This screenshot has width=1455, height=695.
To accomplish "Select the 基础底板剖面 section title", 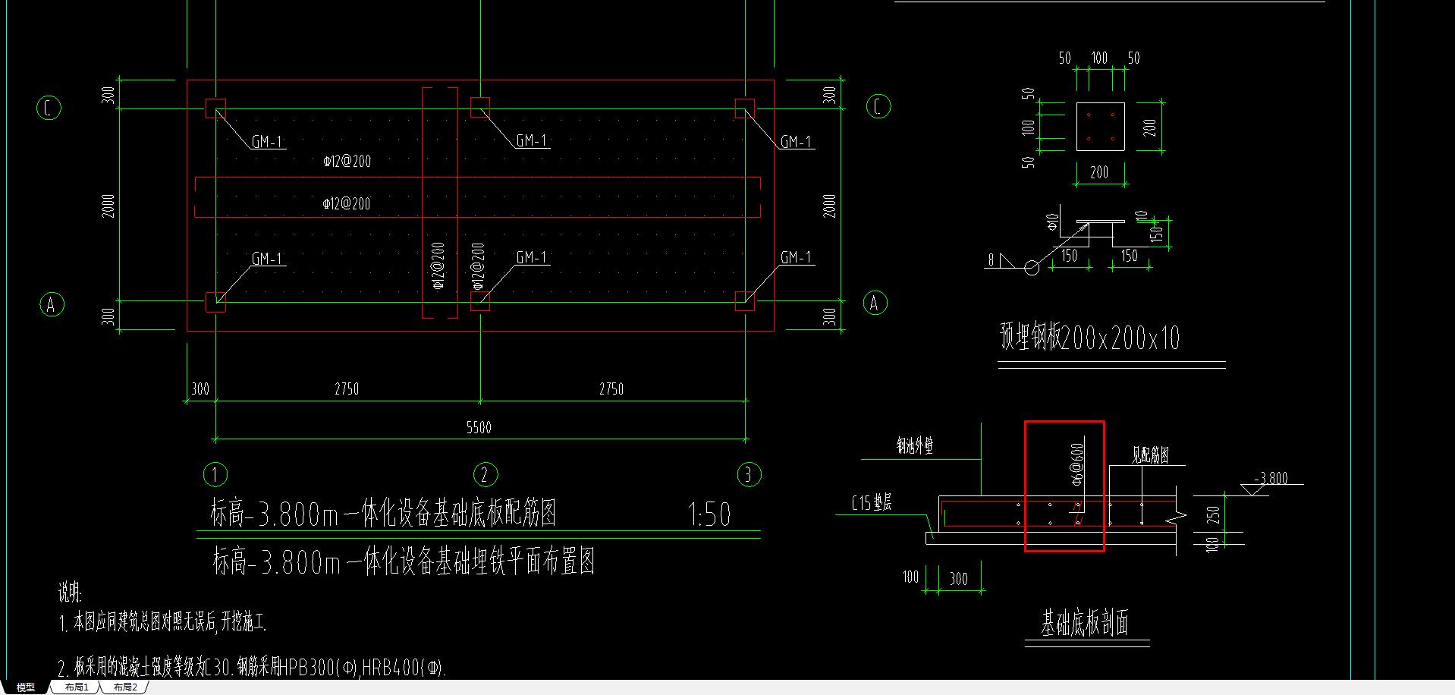I will coord(1085,623).
